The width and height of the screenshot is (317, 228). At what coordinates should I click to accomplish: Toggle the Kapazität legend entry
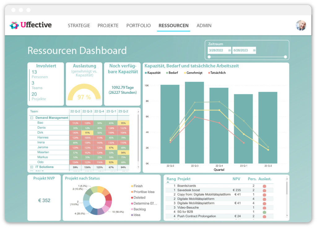click(153, 73)
